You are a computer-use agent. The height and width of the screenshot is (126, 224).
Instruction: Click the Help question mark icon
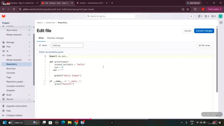click(3, 111)
